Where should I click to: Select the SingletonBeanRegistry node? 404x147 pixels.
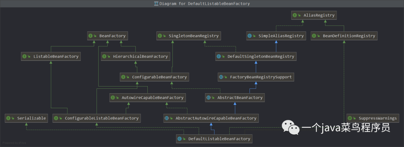(x=189, y=36)
